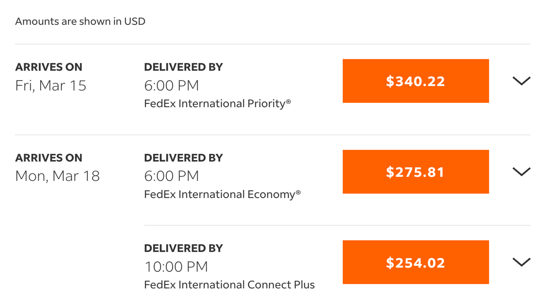Click the 6:00 PM delivery time for Priority
The width and height of the screenshot is (556, 307).
point(171,86)
